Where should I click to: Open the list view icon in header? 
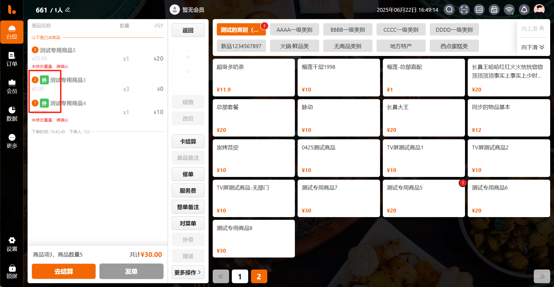(x=479, y=10)
